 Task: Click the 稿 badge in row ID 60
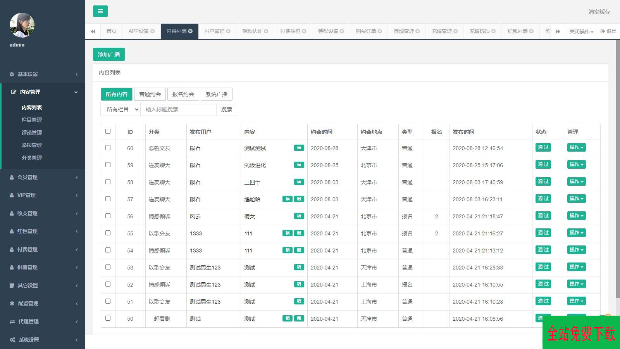pyautogui.click(x=299, y=148)
